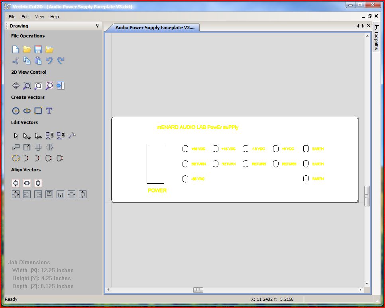
Task: Import vectors using second folder icon
Action: pyautogui.click(x=49, y=49)
